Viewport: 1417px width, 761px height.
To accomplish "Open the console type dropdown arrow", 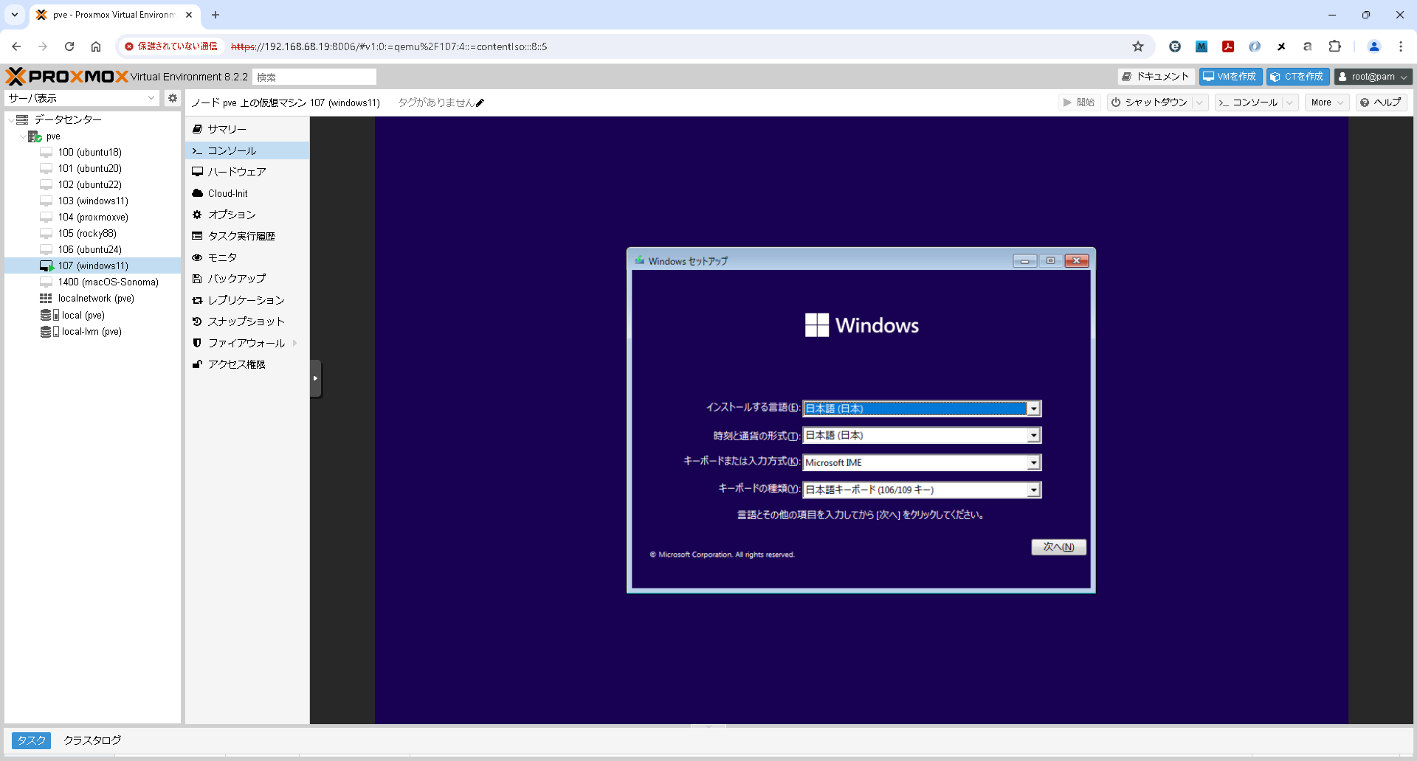I will pos(1290,102).
